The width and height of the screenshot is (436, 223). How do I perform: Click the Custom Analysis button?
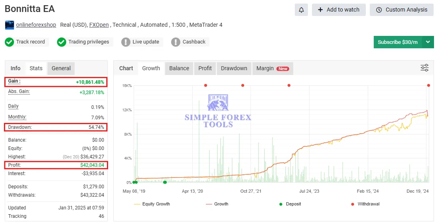click(402, 10)
